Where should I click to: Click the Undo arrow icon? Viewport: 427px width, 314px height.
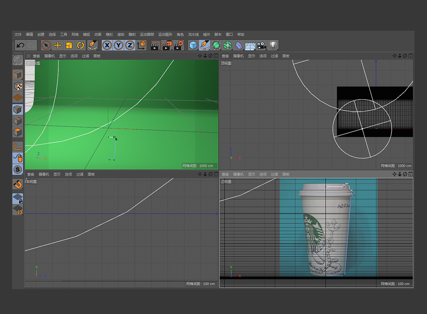pos(20,45)
